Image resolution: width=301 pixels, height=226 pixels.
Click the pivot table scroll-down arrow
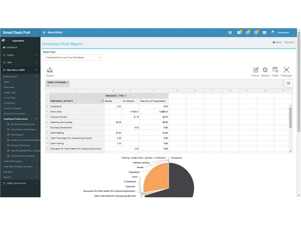[x=290, y=151]
